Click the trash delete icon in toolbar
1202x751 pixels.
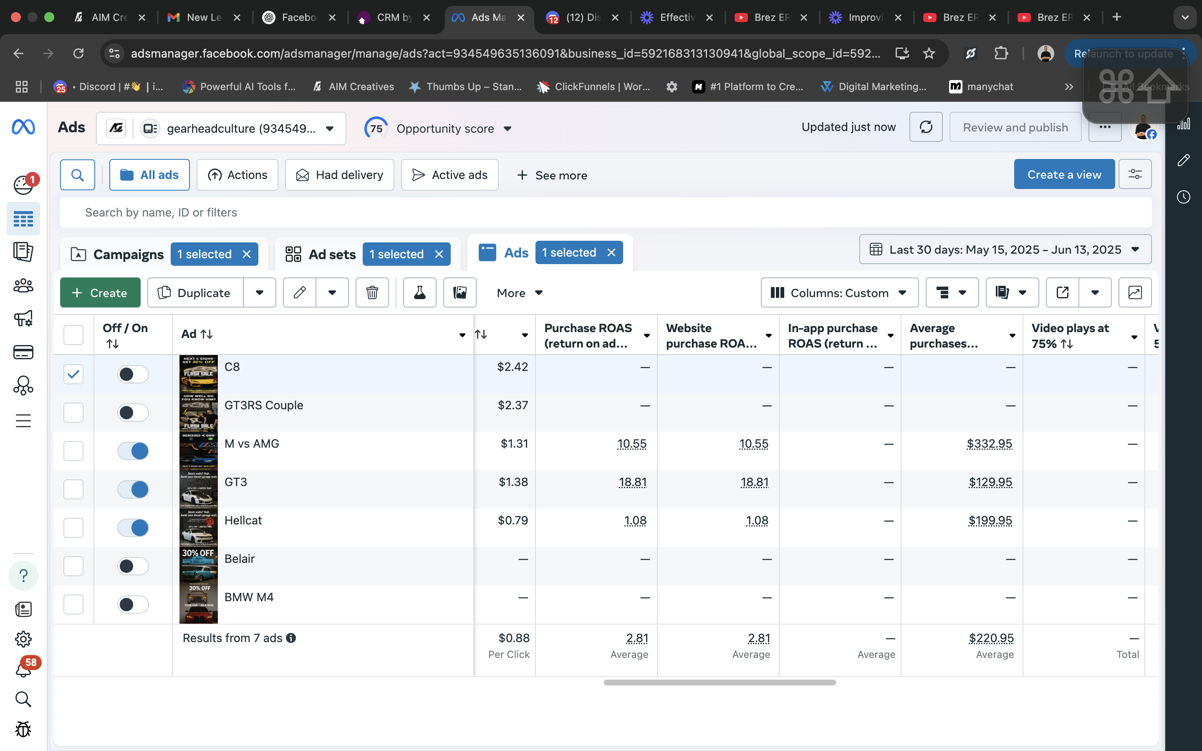point(372,292)
